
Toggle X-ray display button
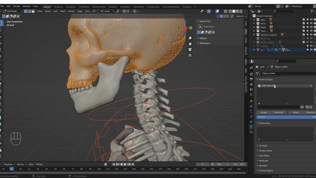click(x=226, y=11)
